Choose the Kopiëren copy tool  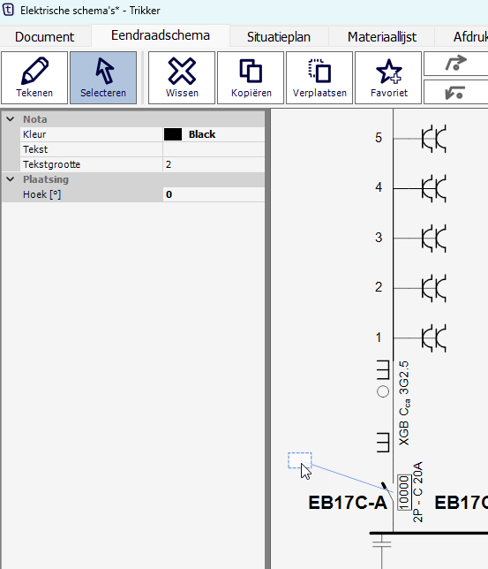point(251,78)
